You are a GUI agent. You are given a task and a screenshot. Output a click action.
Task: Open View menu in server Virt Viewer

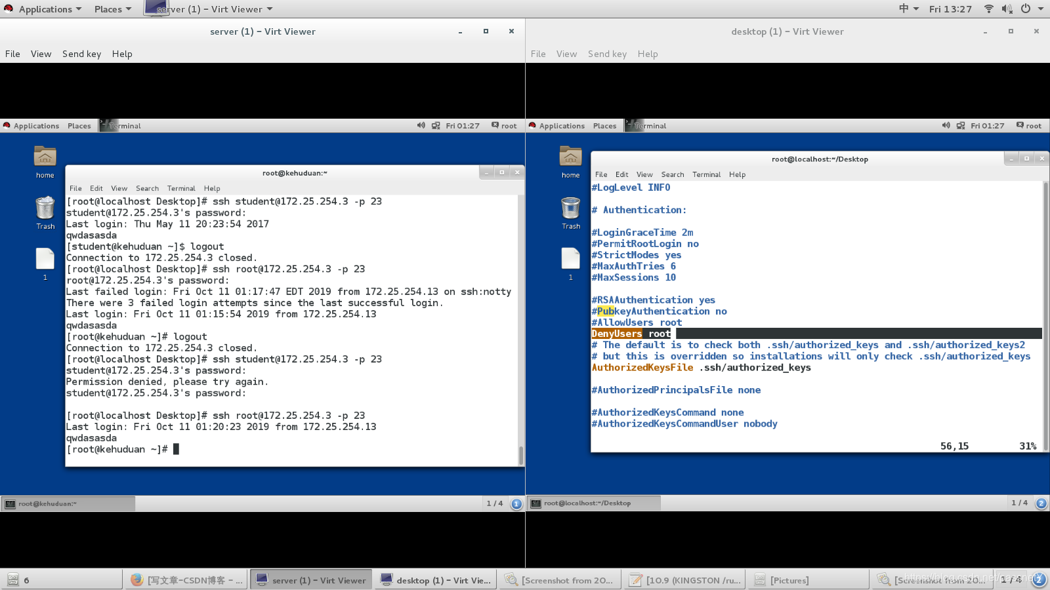tap(41, 54)
